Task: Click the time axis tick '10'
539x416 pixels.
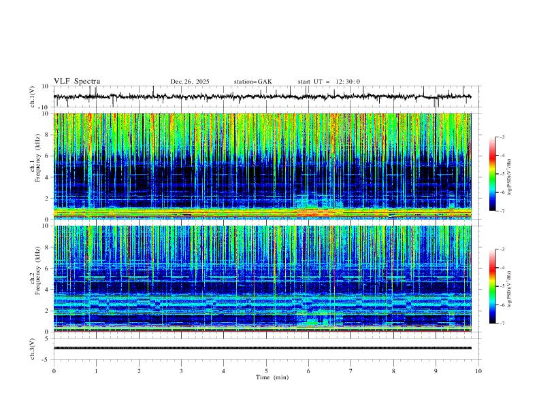Action: (x=478, y=371)
